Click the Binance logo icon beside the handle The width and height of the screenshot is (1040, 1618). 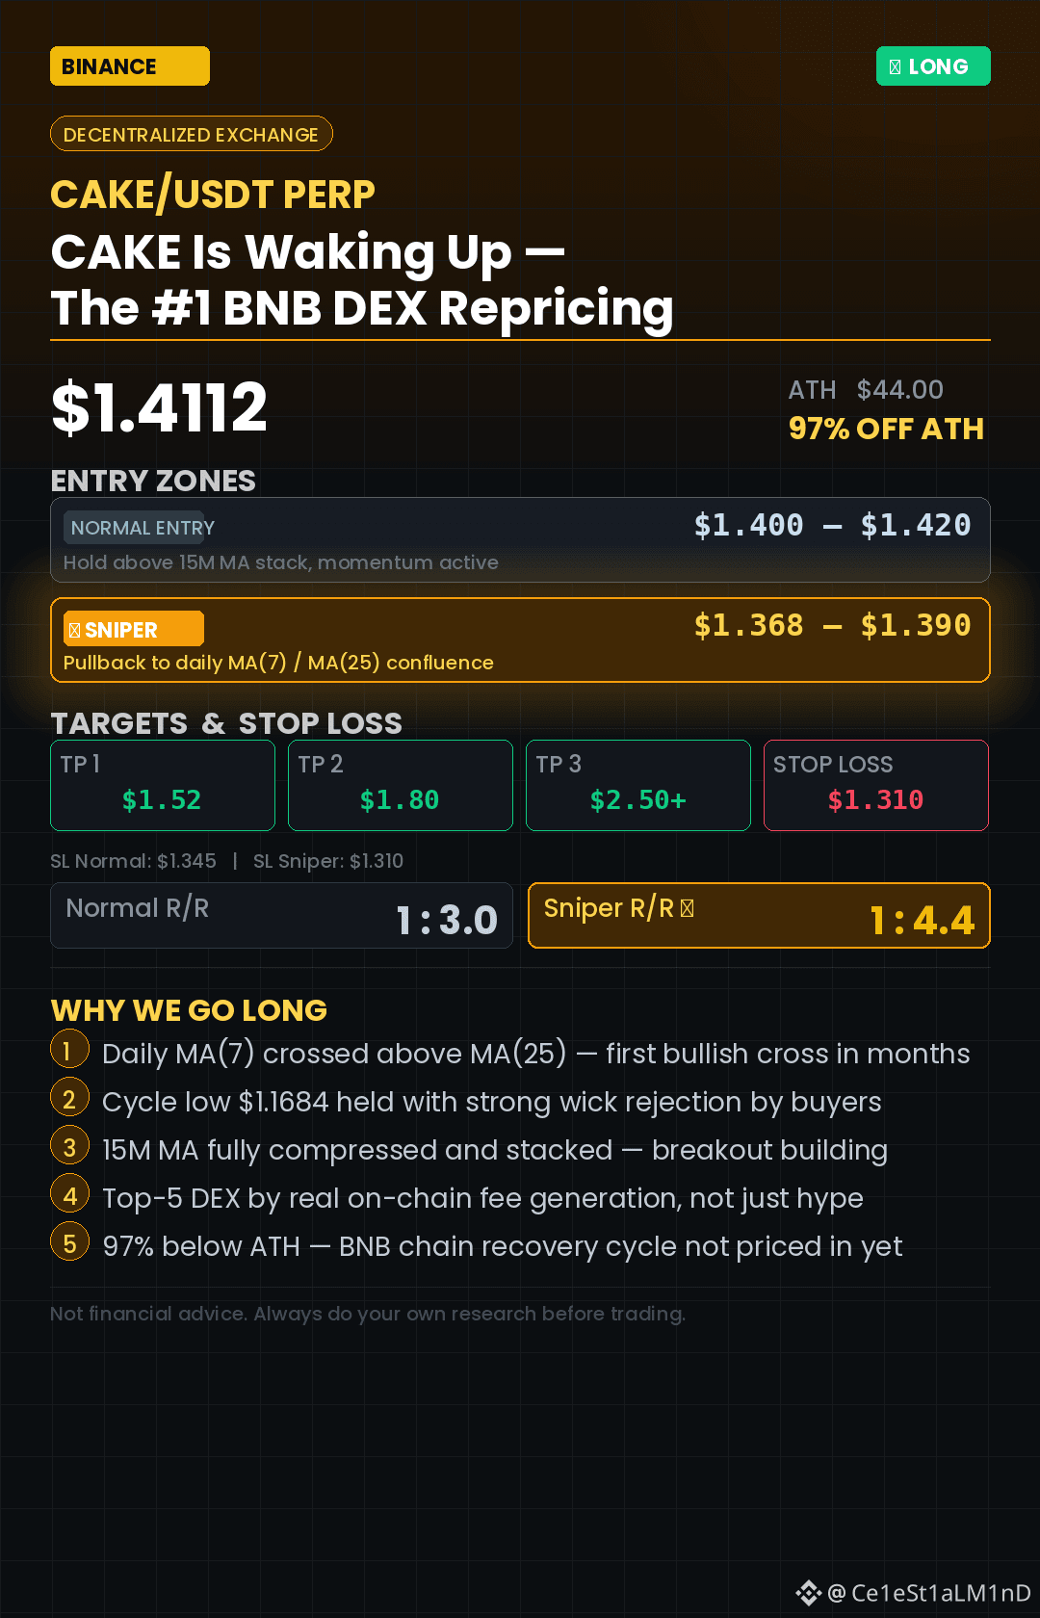808,1593
